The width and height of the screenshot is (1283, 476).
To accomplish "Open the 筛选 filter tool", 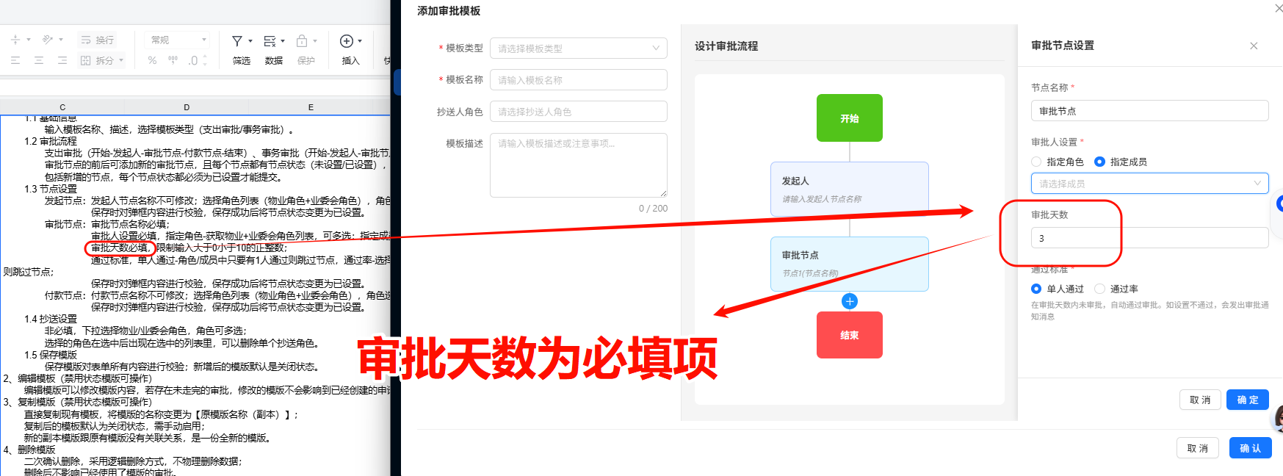I will (242, 49).
